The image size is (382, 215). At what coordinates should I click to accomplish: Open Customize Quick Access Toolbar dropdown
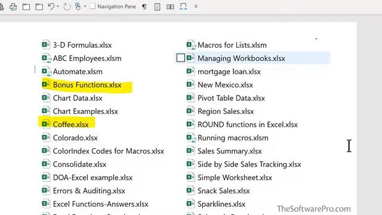click(196, 7)
